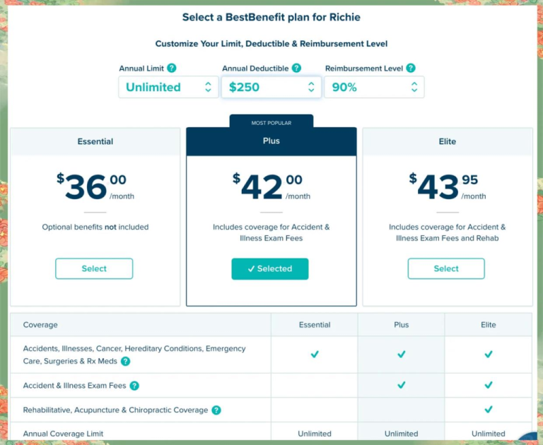Show help for Accident & Illness Exam Fees
The width and height of the screenshot is (543, 445).
[134, 386]
